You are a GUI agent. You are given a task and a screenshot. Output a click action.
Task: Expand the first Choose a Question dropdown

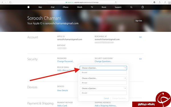coord(103,68)
